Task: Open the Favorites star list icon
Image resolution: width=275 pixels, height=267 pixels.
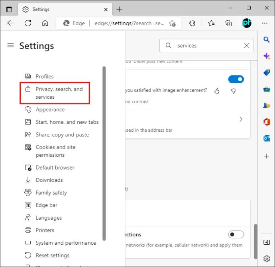Action: coord(211,23)
